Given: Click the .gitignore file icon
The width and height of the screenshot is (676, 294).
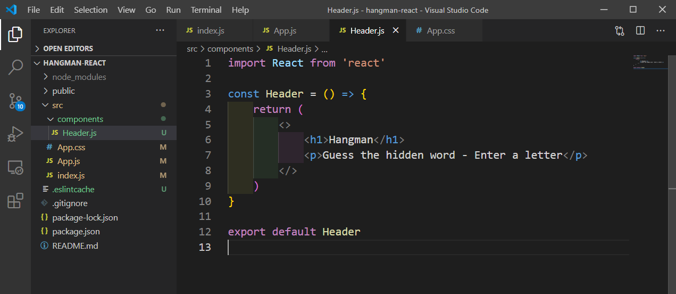Looking at the screenshot, I should point(44,203).
